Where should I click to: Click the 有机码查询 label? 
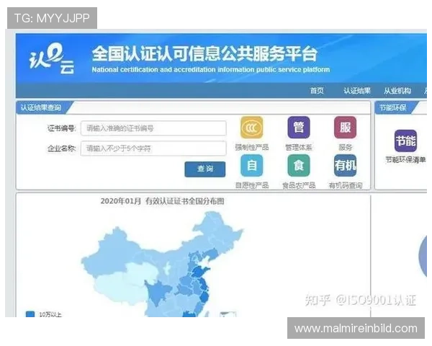pyautogui.click(x=345, y=185)
